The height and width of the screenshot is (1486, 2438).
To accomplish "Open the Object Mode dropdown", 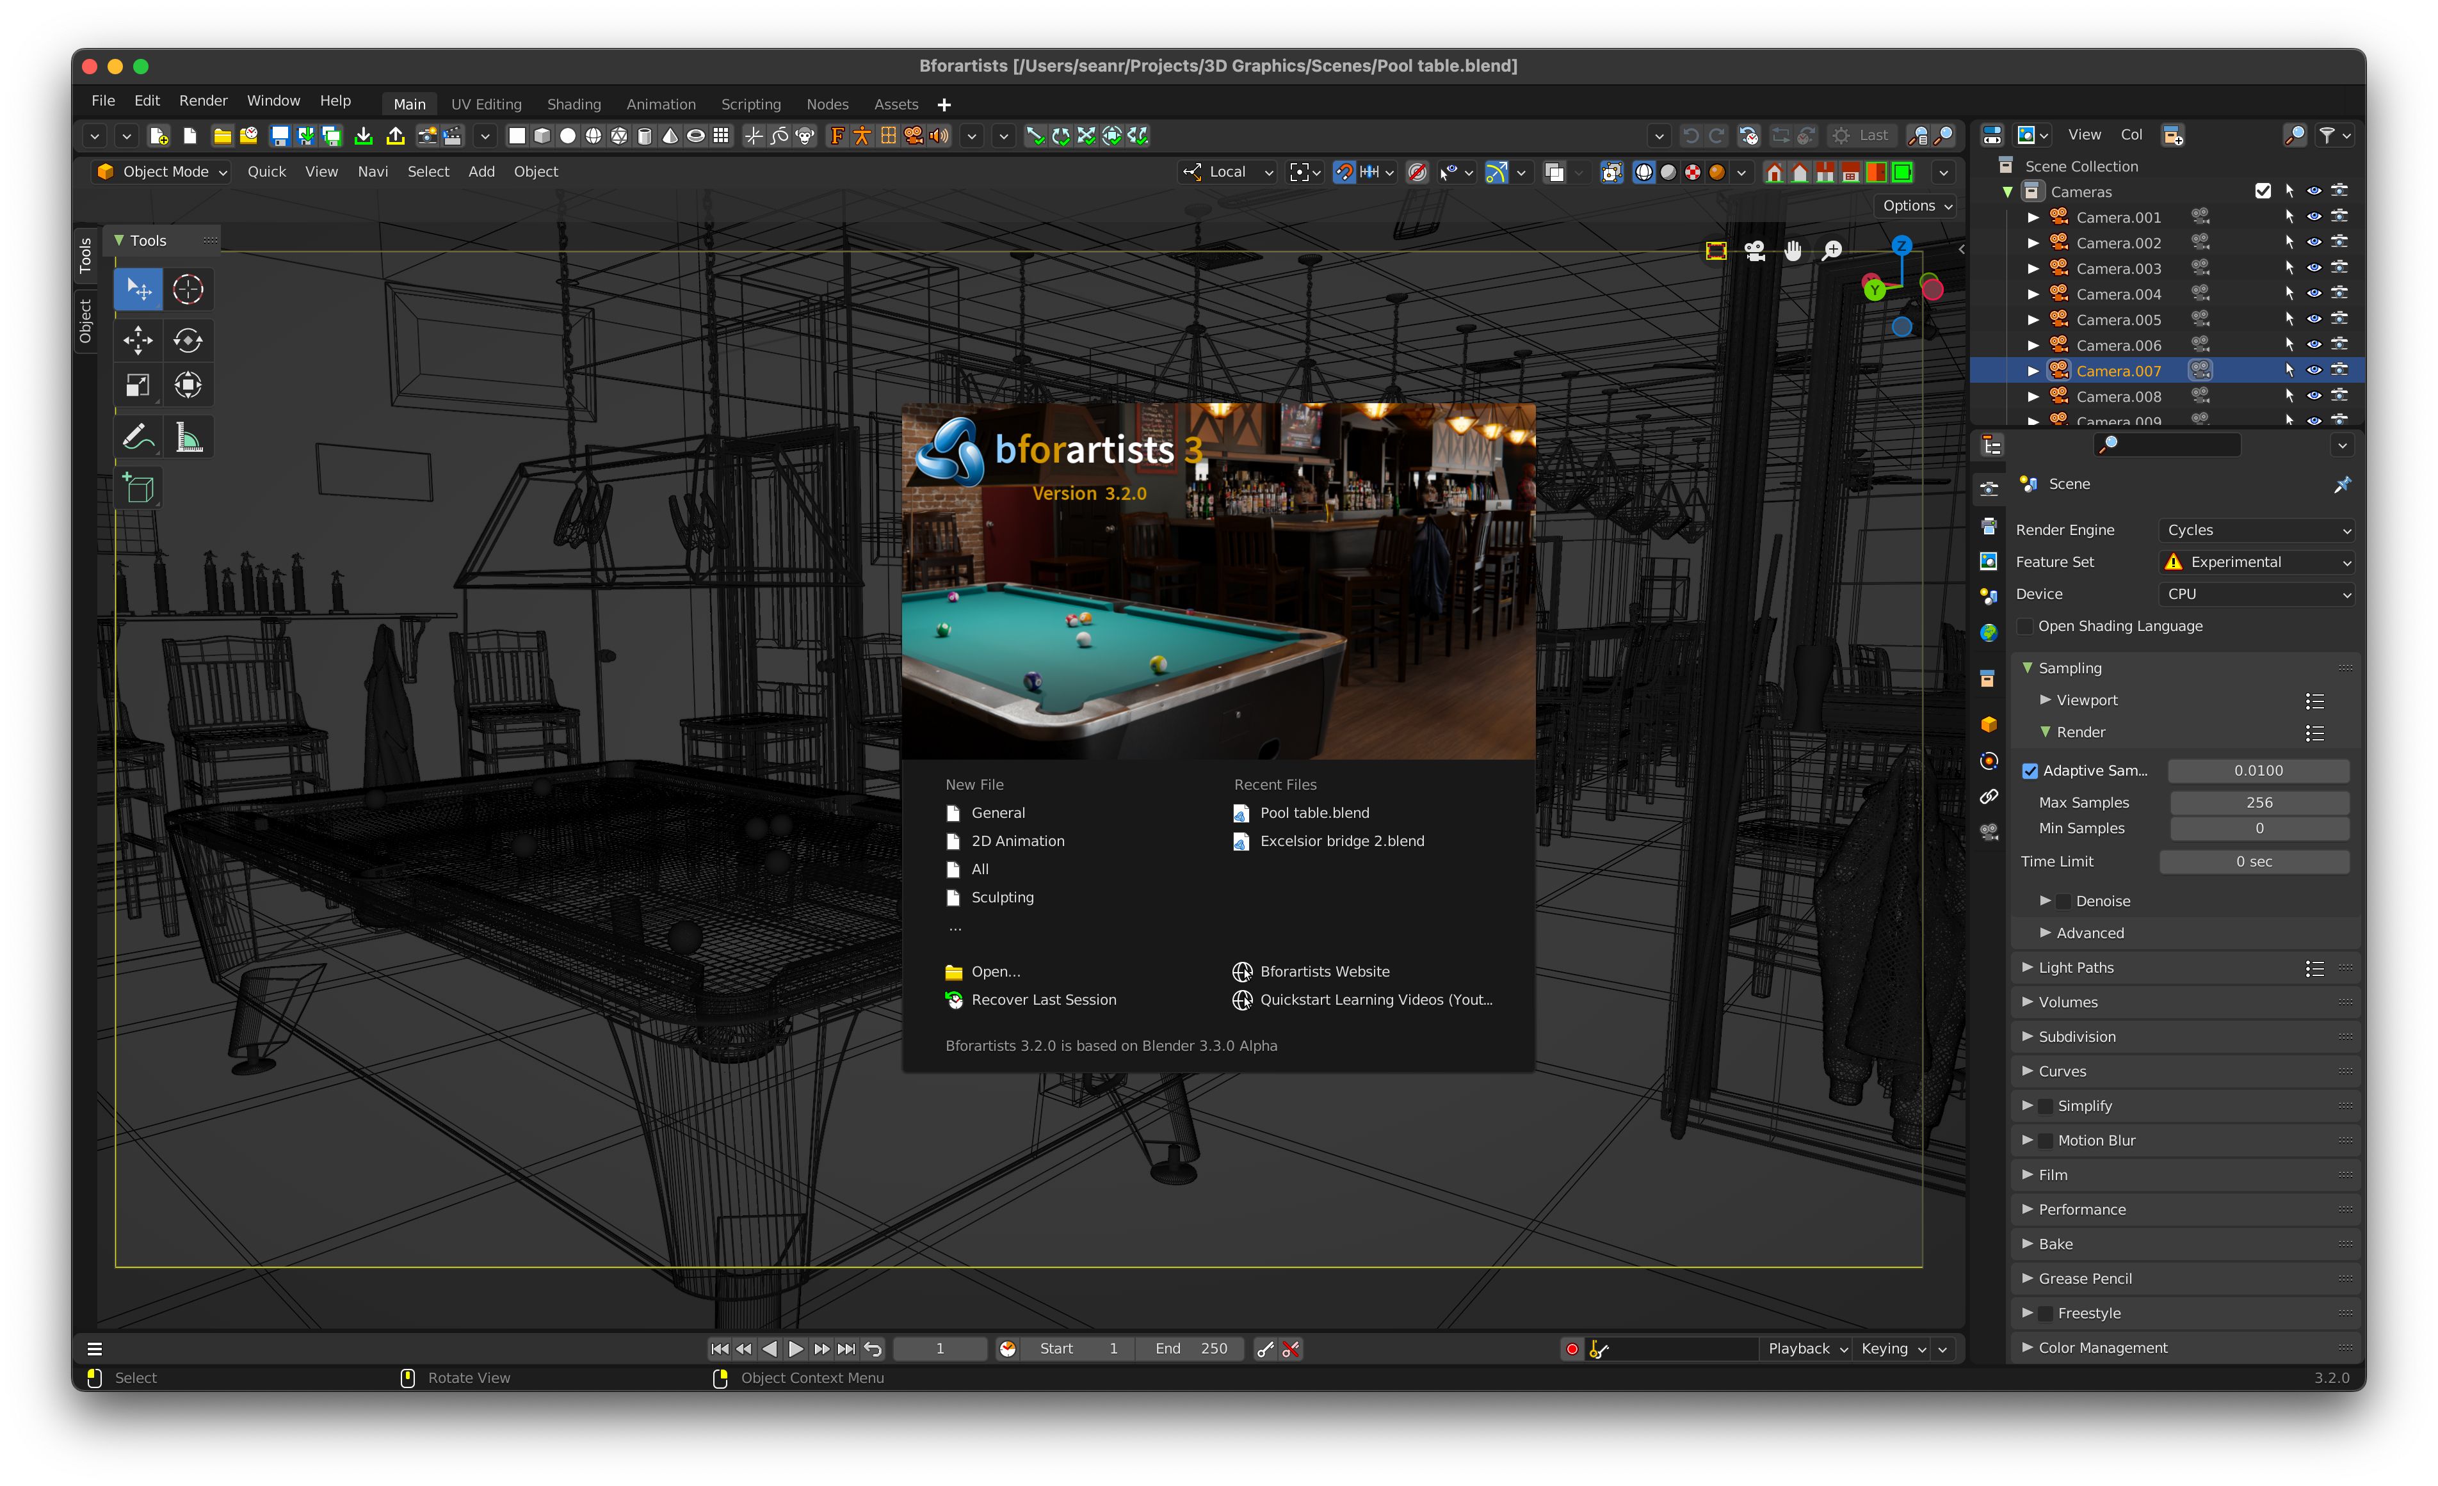I will pos(162,171).
